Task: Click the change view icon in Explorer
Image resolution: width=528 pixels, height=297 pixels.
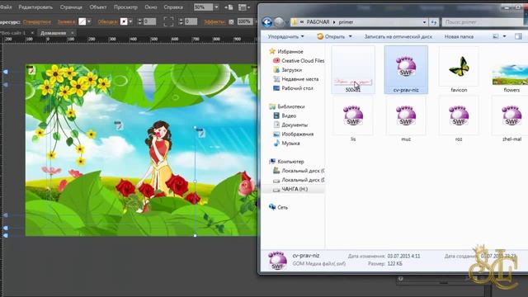Action: (496, 36)
